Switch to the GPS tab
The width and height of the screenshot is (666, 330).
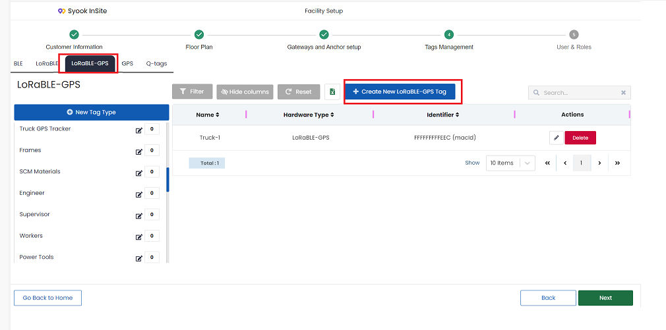coord(127,64)
